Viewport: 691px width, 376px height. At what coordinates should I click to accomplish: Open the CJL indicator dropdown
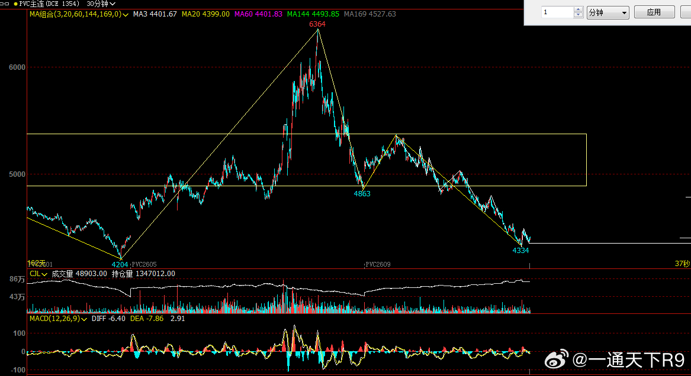44,274
